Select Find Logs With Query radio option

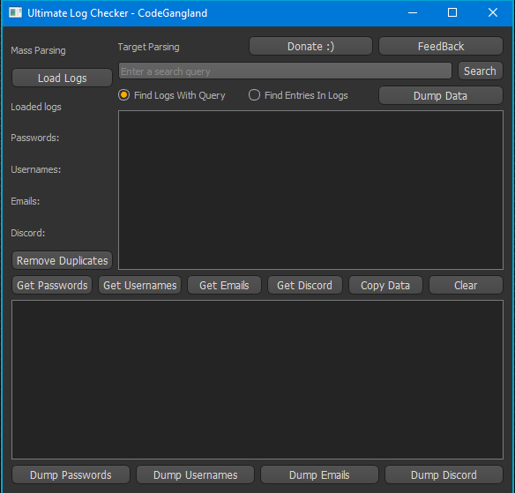point(172,95)
